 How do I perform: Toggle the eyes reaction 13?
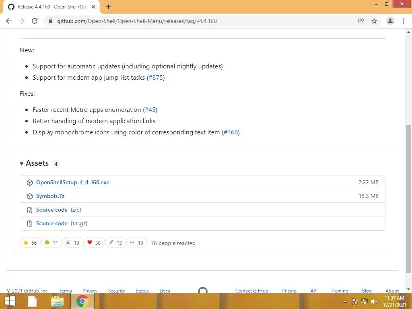coord(137,243)
